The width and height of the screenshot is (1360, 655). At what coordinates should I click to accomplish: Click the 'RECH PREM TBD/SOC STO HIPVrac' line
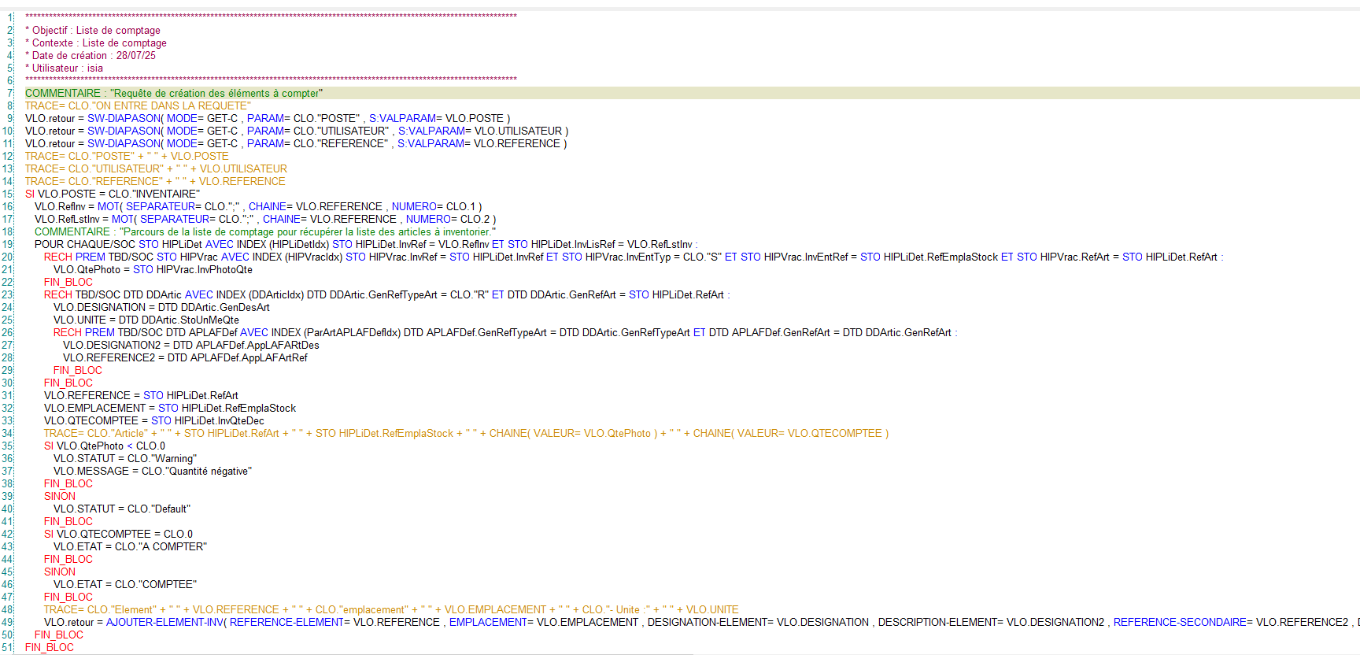click(634, 257)
